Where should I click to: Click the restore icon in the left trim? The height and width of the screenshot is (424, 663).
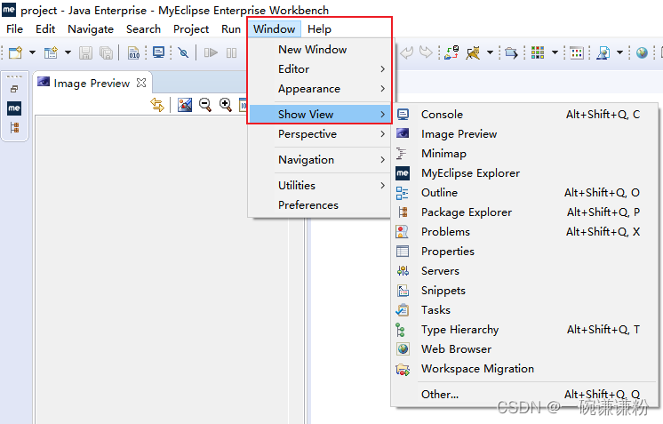[14, 89]
